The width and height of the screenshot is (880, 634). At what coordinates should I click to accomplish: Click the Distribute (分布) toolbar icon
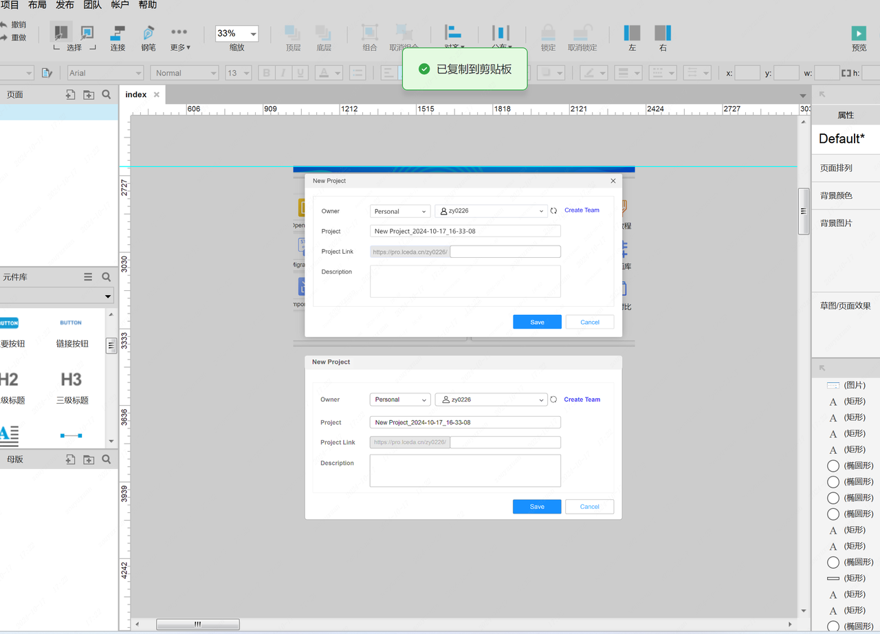(x=500, y=32)
